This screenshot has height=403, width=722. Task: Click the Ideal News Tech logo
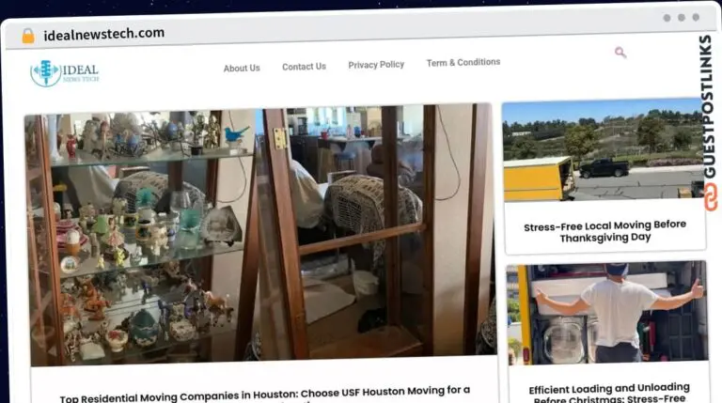tap(65, 73)
